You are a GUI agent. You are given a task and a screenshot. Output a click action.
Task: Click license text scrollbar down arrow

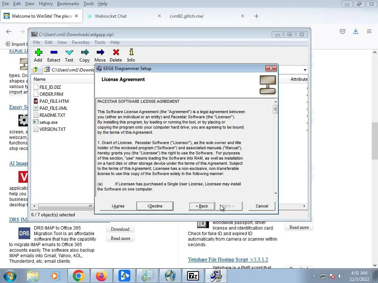(x=275, y=193)
